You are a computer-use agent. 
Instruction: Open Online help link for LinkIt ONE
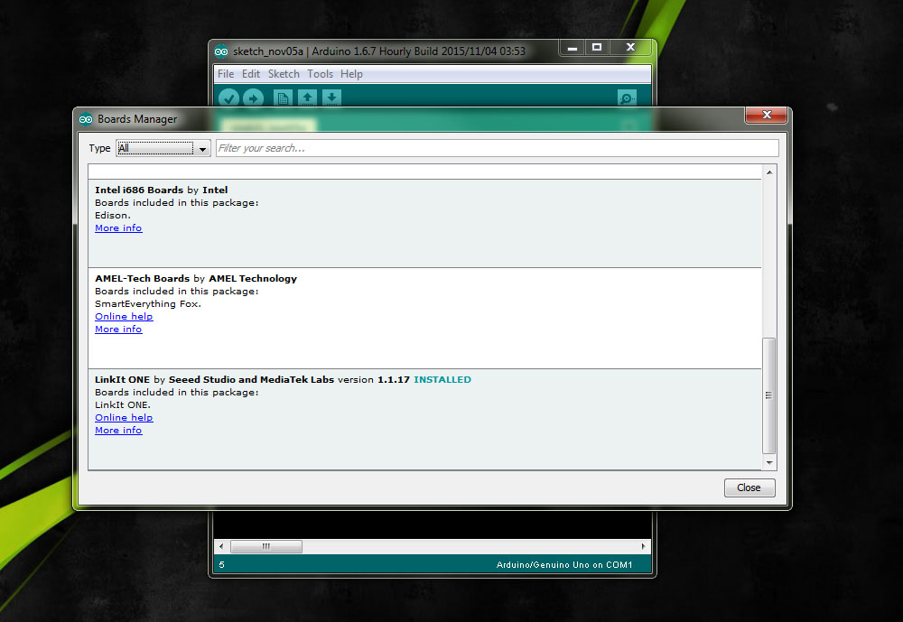(x=124, y=418)
